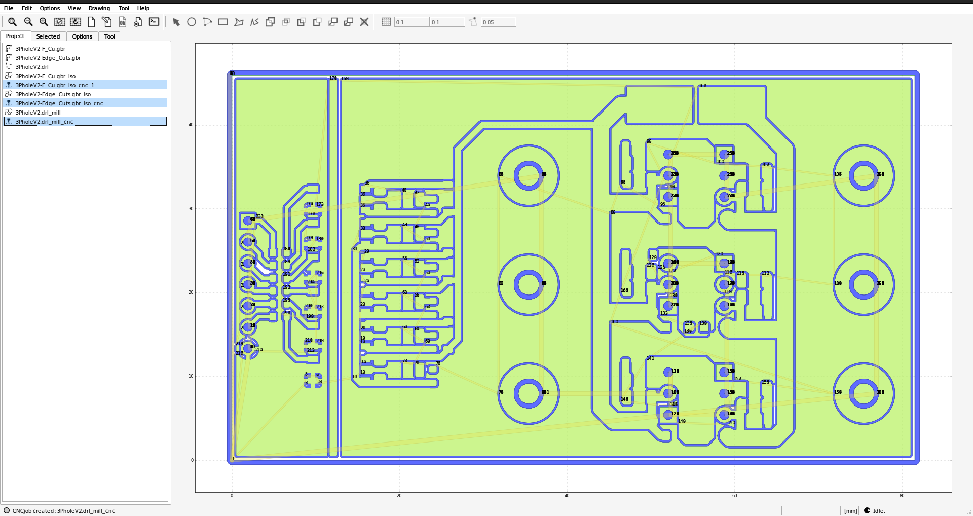Select 3PholeV2.drl_mill project item
Viewport: 973px width, 516px height.
pos(38,113)
